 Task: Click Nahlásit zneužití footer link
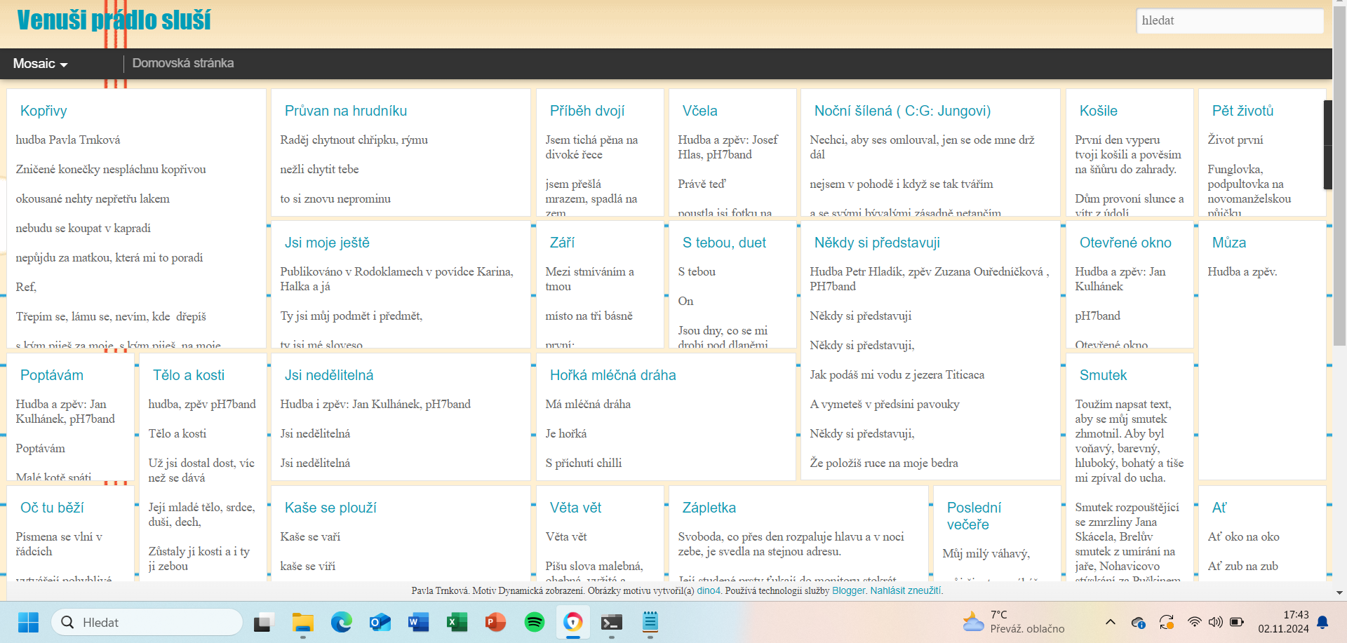pos(906,591)
